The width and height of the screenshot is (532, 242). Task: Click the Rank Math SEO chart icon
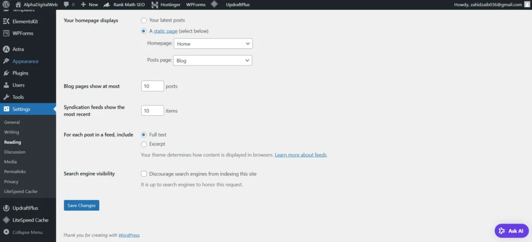107,5
